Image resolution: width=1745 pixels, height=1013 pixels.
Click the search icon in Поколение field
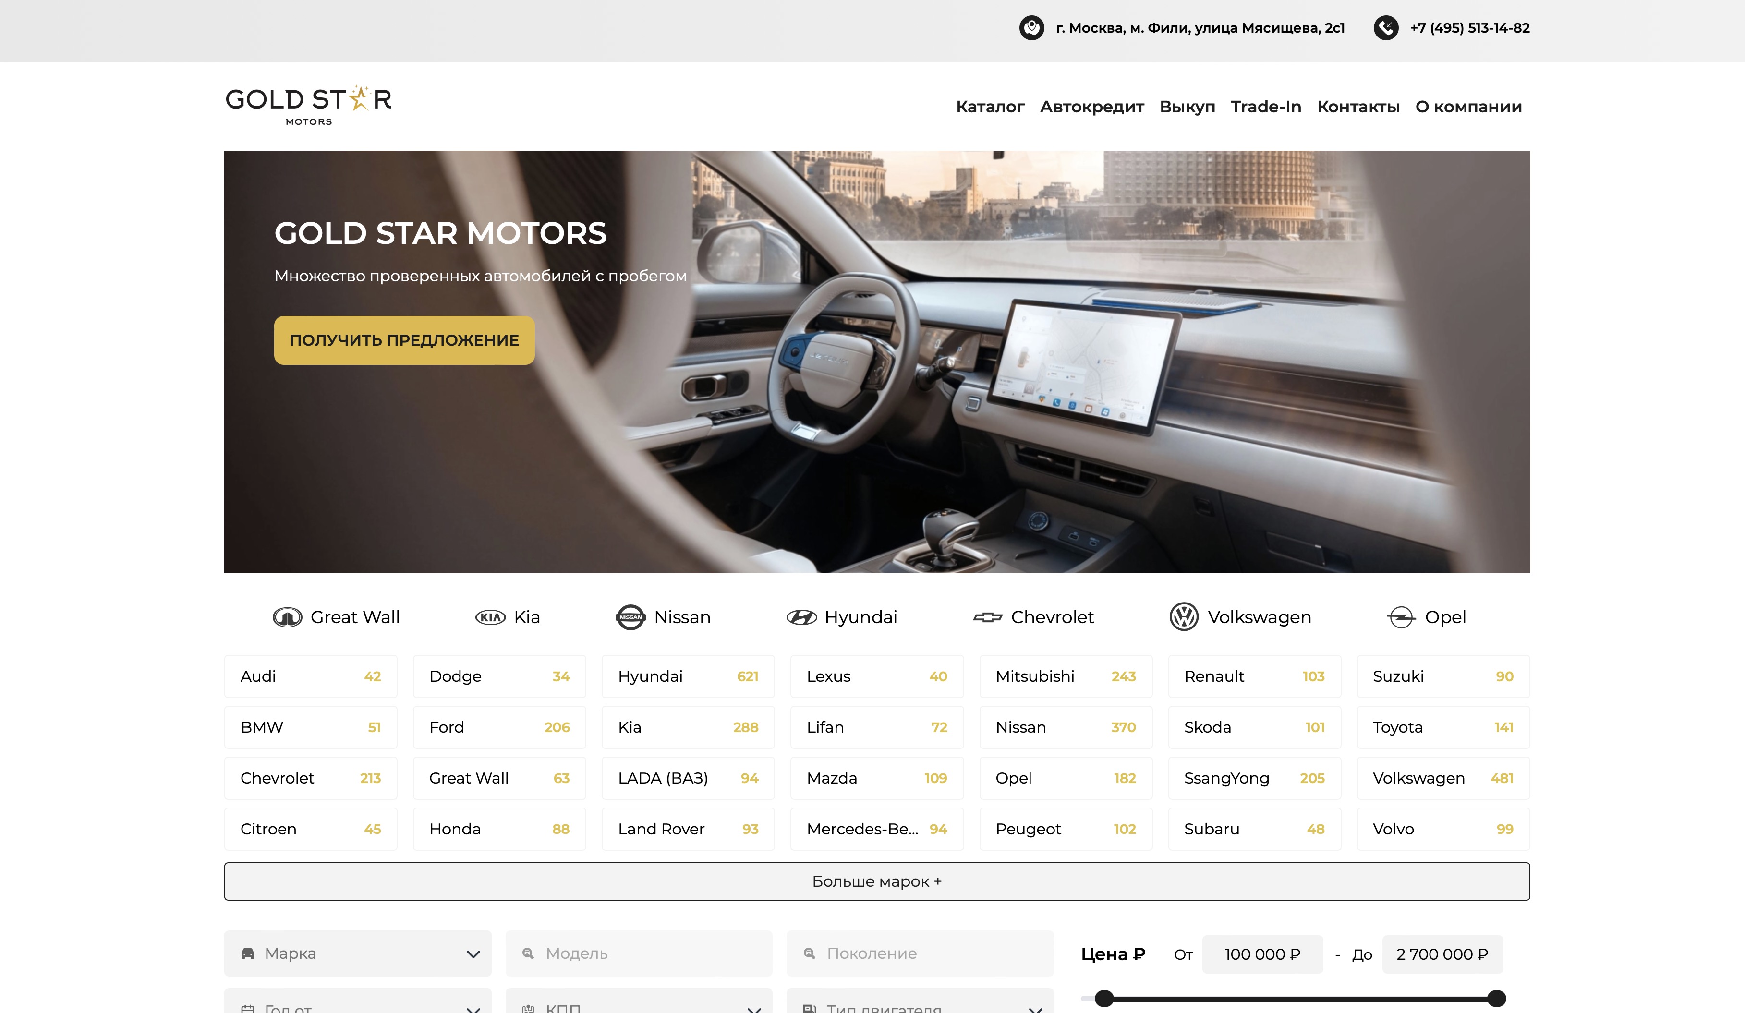click(x=810, y=953)
